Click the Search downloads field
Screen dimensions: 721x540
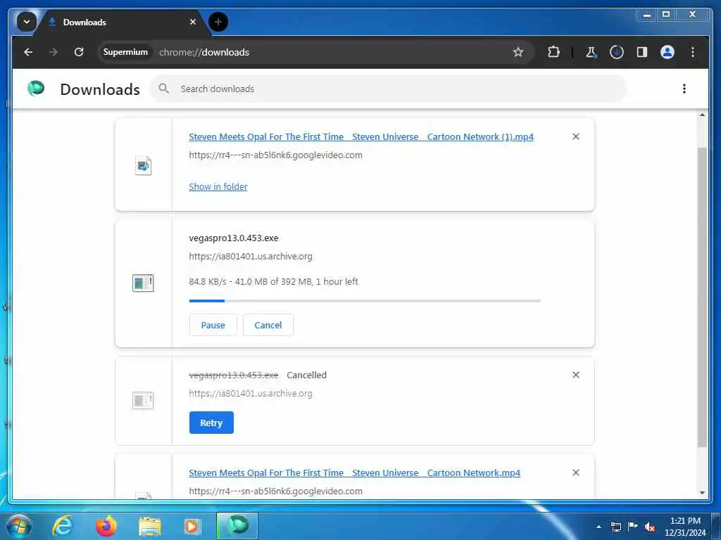[x=388, y=89]
